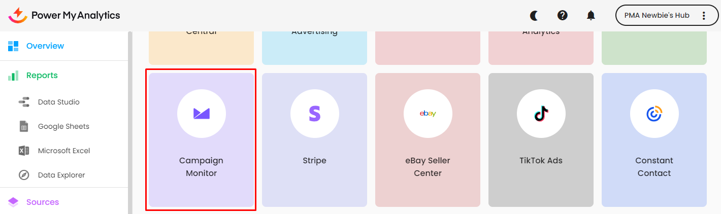
Task: Select Microsoft Excel in sidebar
Action: (63, 151)
